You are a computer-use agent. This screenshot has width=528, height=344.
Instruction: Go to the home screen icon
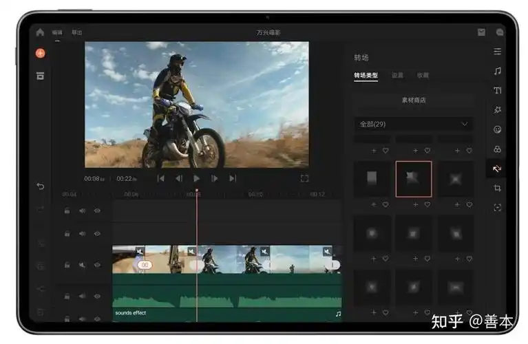pyautogui.click(x=40, y=32)
